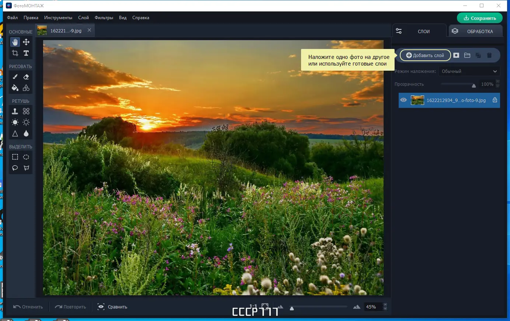
Task: Click the Сравнить compare button
Action: (x=112, y=307)
